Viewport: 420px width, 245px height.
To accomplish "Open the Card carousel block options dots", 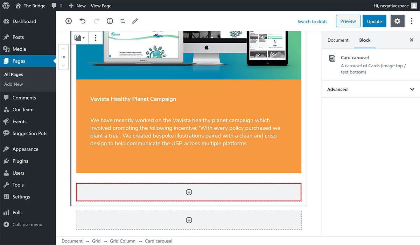I will pyautogui.click(x=96, y=38).
